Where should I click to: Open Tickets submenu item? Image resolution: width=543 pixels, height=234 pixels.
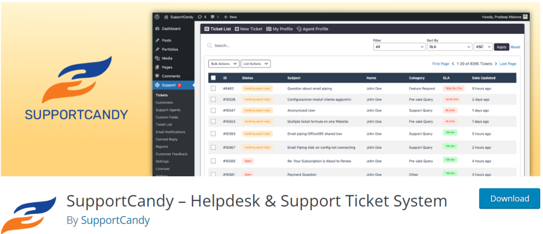(162, 95)
